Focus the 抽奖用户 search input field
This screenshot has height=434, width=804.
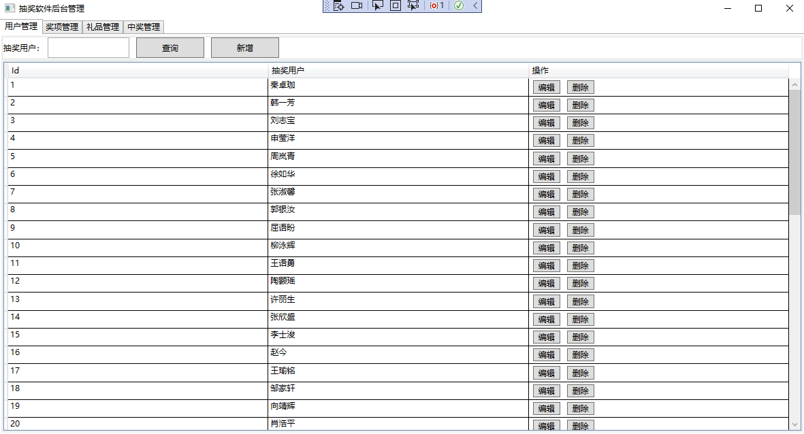pyautogui.click(x=89, y=48)
